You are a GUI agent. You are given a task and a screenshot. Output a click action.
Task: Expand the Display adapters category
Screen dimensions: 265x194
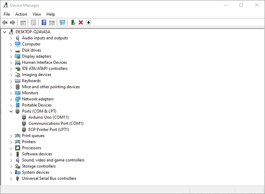[11, 56]
